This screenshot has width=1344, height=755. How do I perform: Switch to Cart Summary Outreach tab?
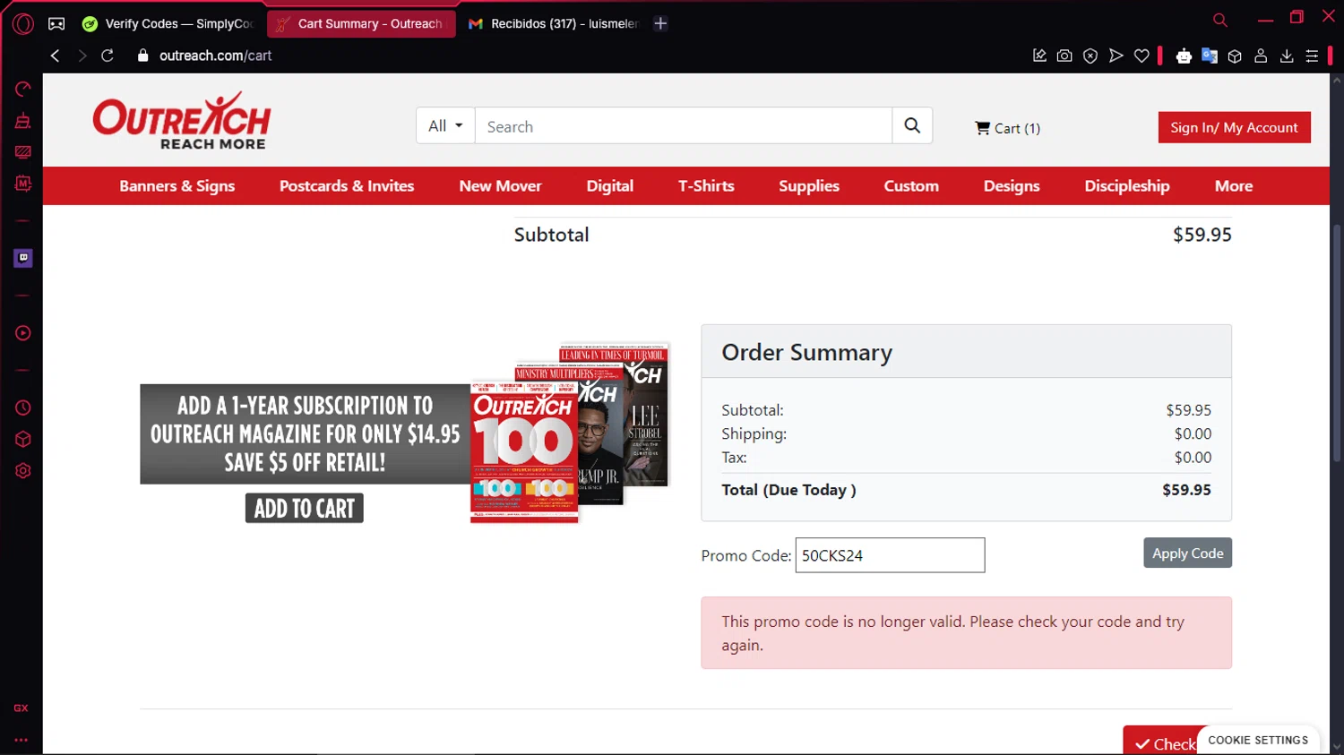[361, 24]
